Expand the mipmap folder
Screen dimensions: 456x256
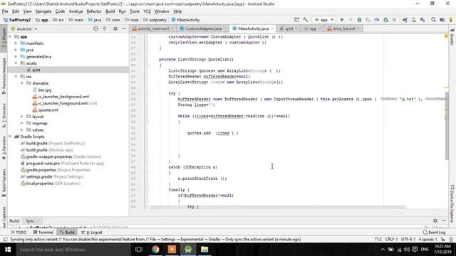[x=22, y=123]
